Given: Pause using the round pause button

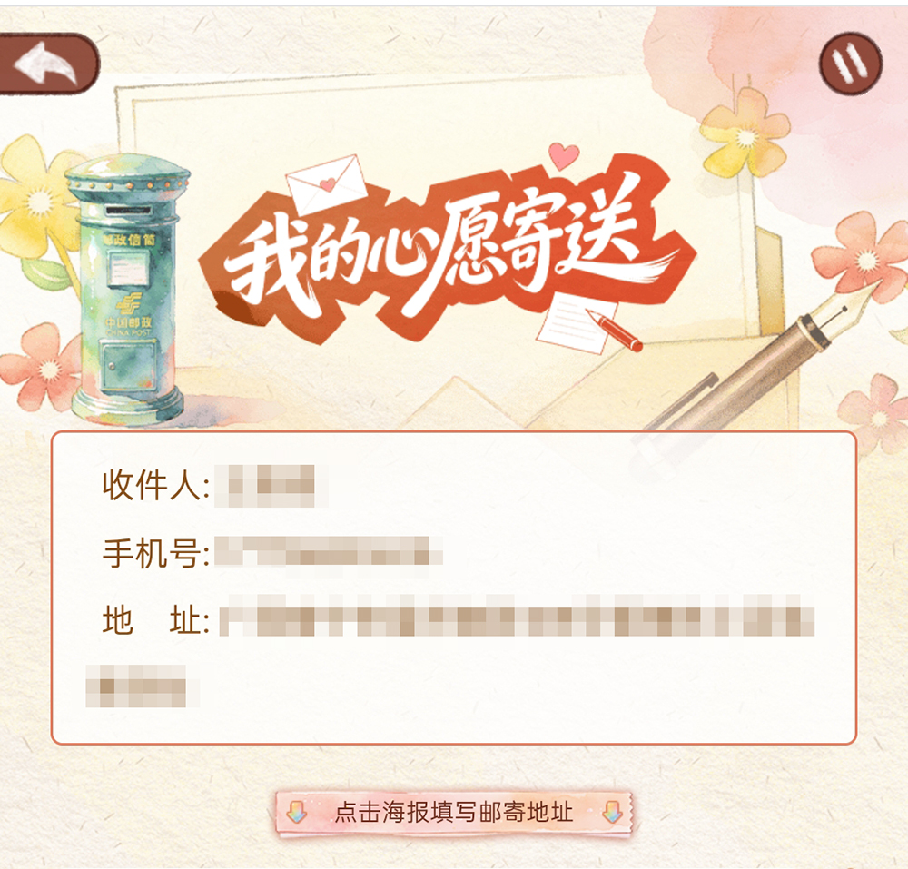Looking at the screenshot, I should (850, 64).
